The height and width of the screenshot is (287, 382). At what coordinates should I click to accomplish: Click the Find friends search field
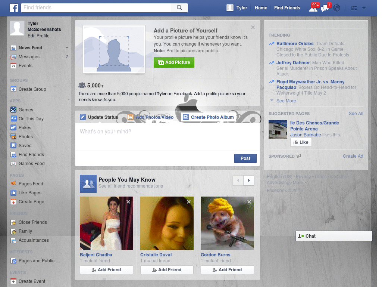96,7
